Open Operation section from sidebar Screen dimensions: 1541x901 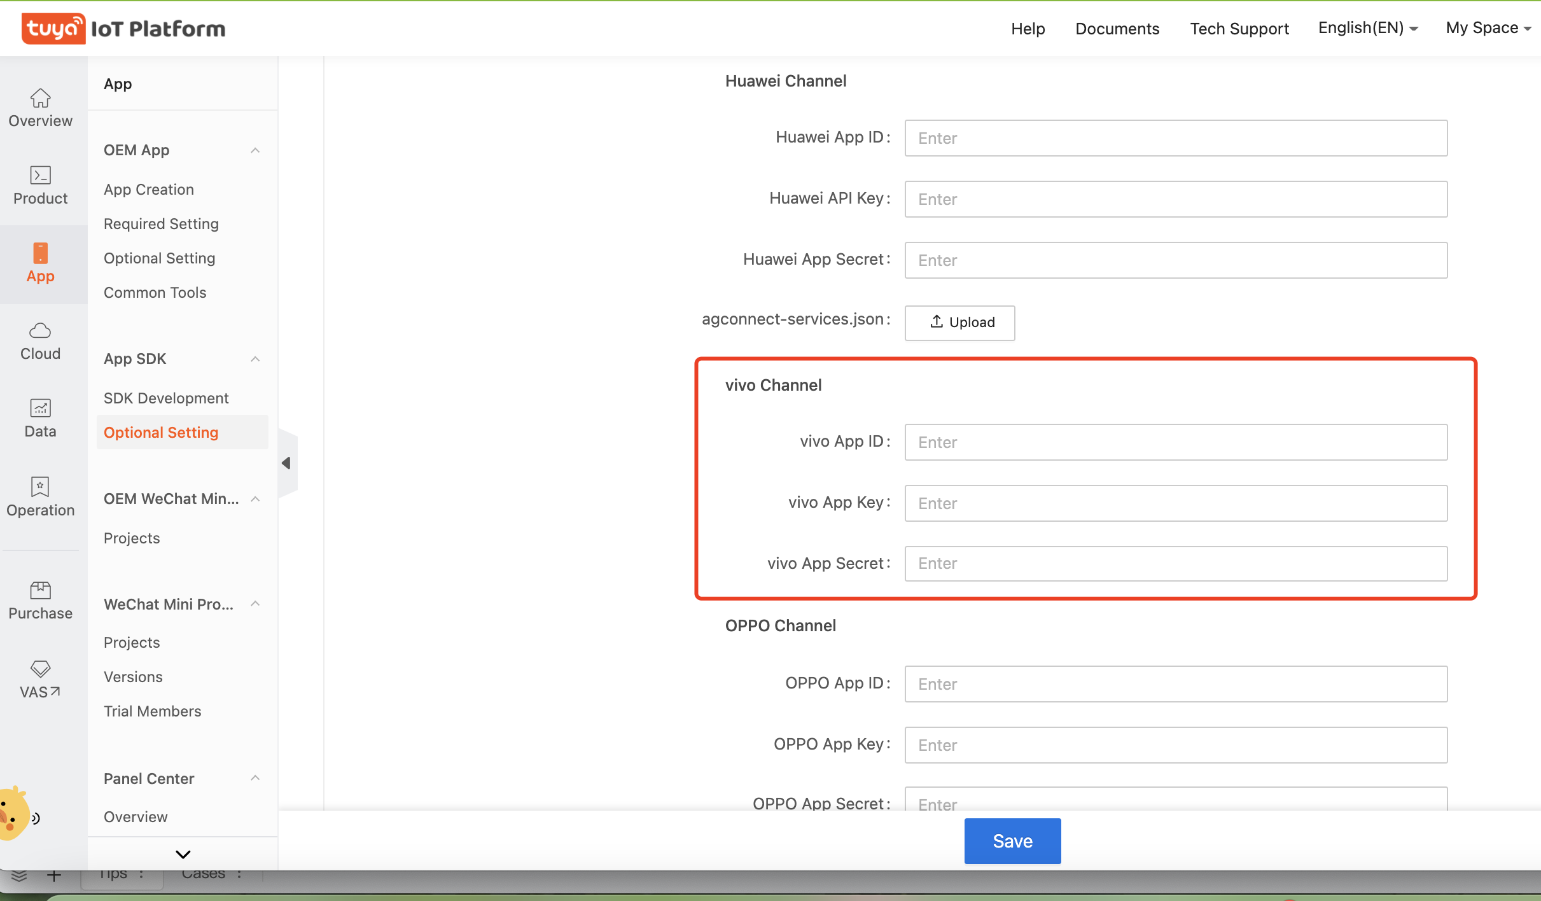[40, 497]
